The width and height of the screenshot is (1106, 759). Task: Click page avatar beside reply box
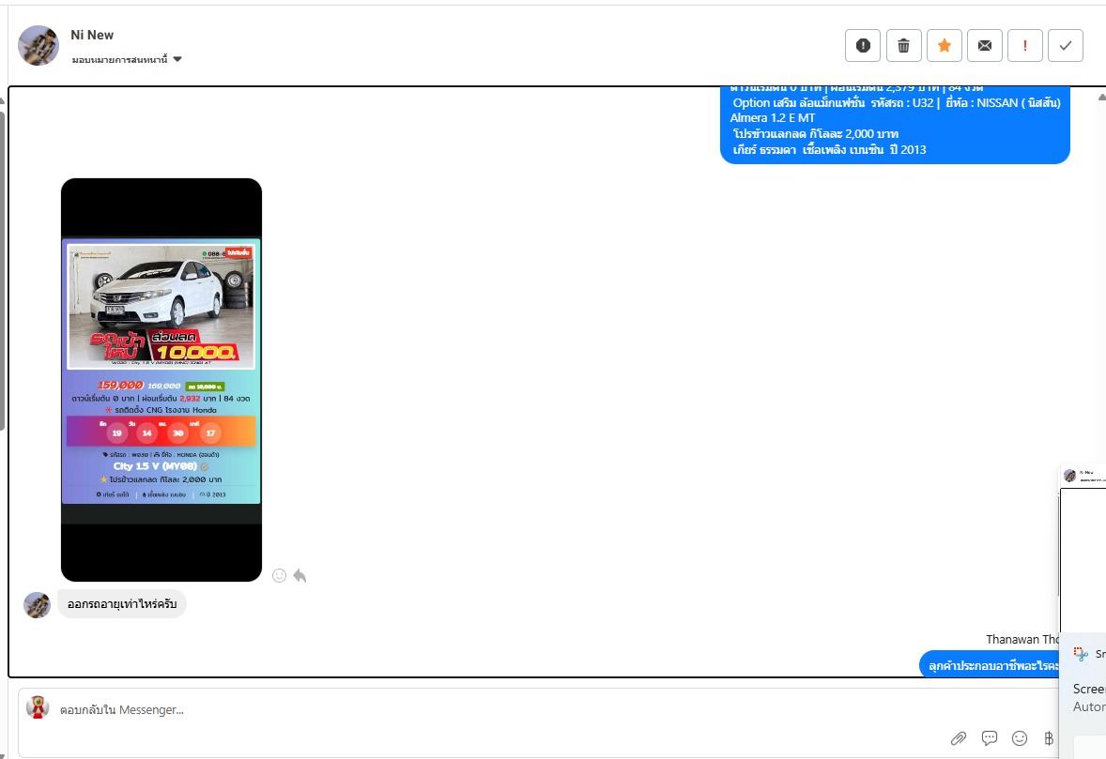(x=38, y=707)
